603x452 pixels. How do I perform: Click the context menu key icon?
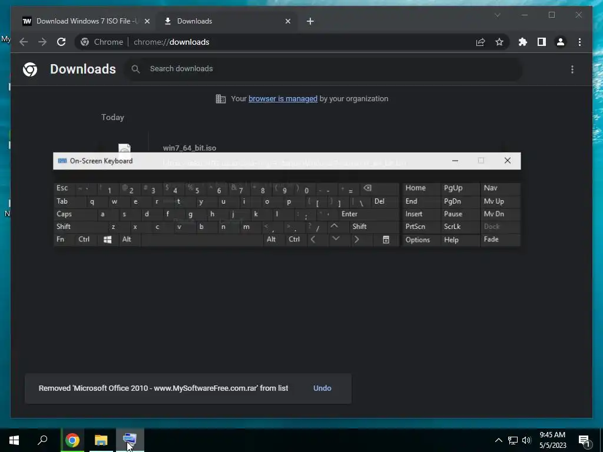(x=386, y=240)
